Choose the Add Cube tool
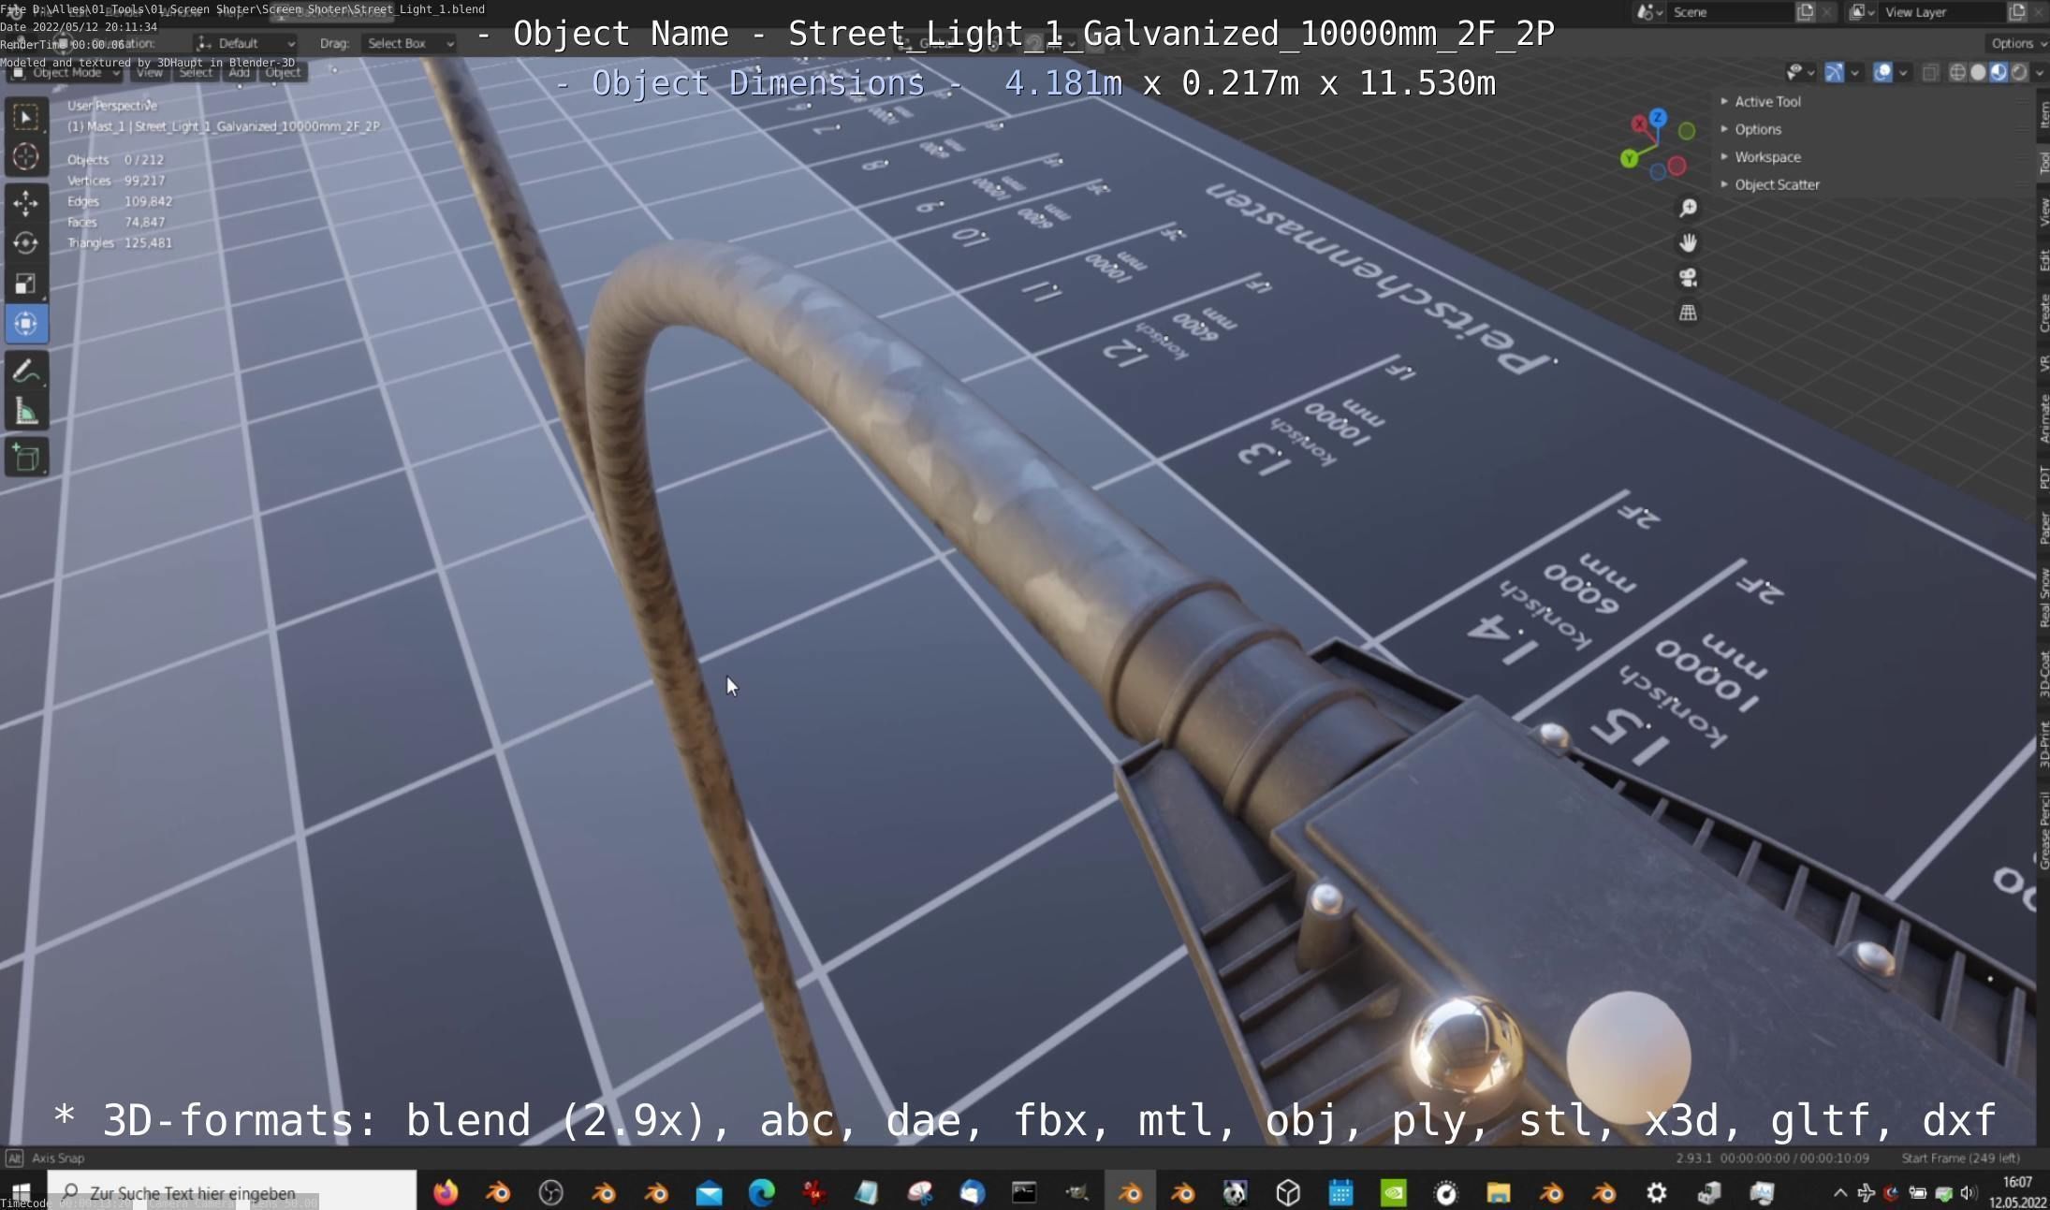Screen dimensions: 2050x1210 pyautogui.click(x=26, y=458)
